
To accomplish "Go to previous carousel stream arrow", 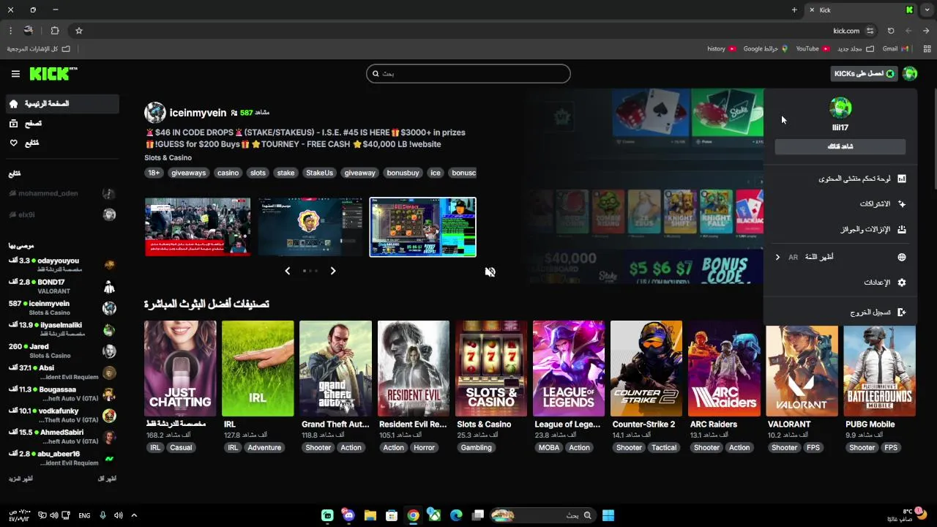I will tap(287, 271).
